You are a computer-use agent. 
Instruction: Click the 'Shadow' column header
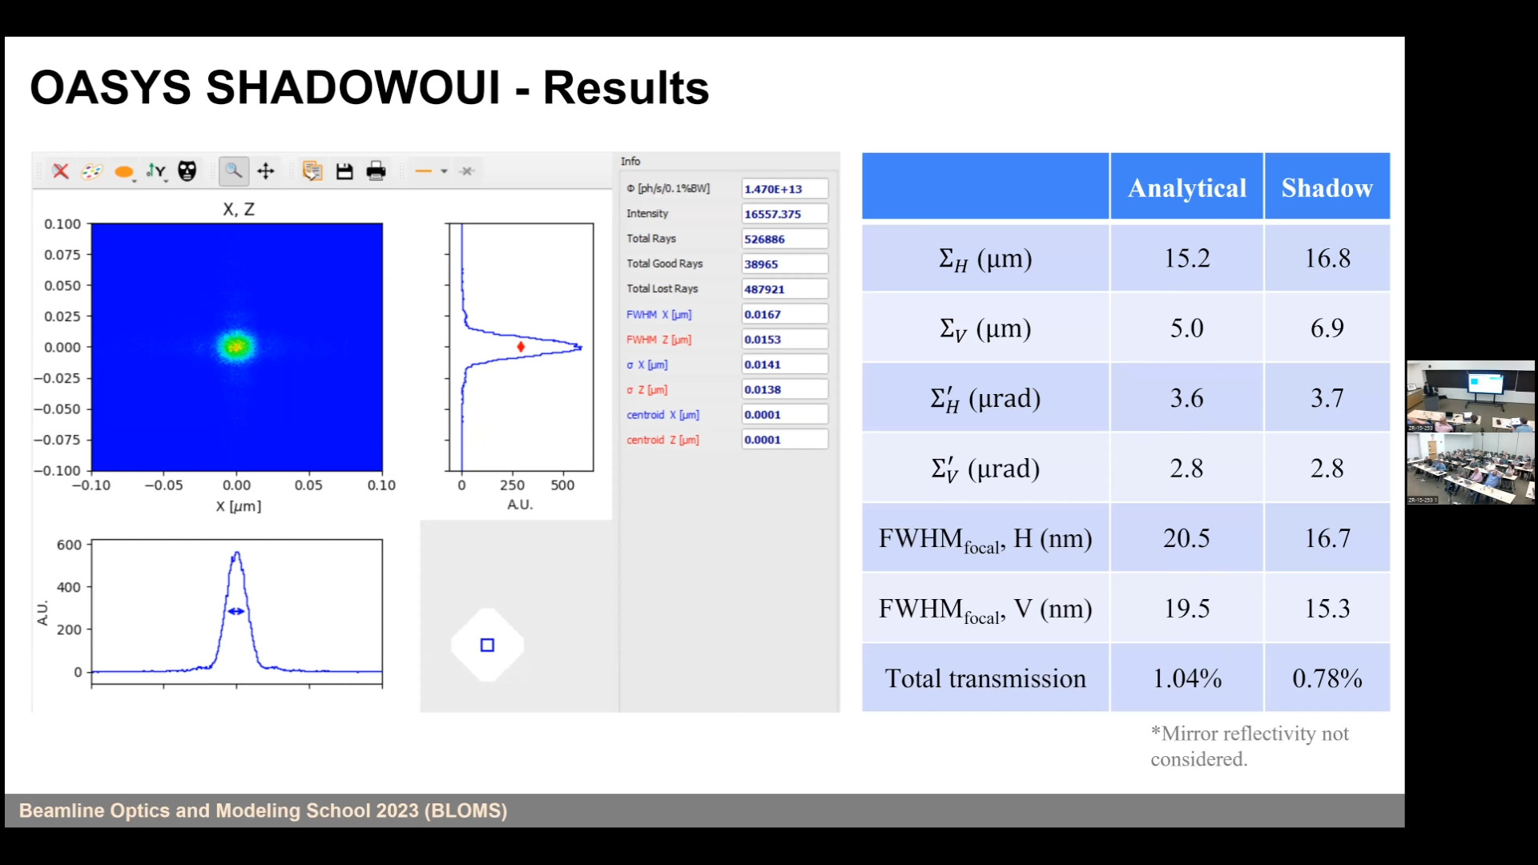pos(1327,187)
